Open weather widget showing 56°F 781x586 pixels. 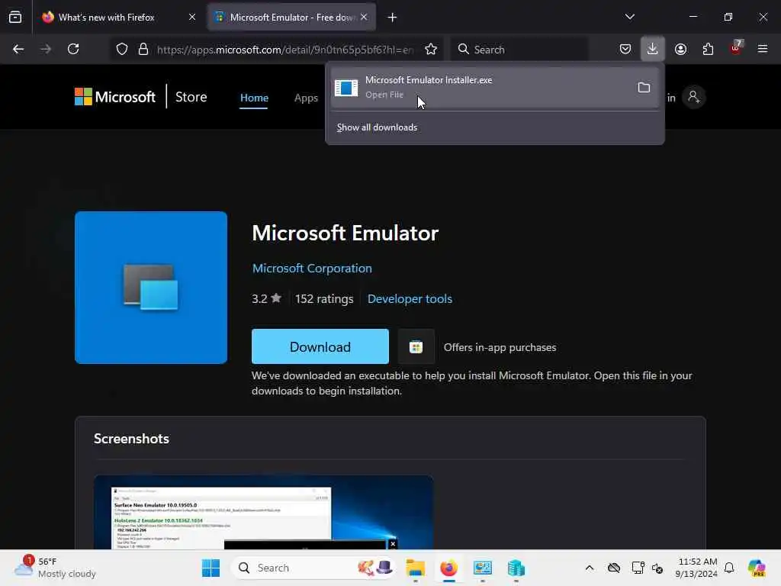coord(55,568)
